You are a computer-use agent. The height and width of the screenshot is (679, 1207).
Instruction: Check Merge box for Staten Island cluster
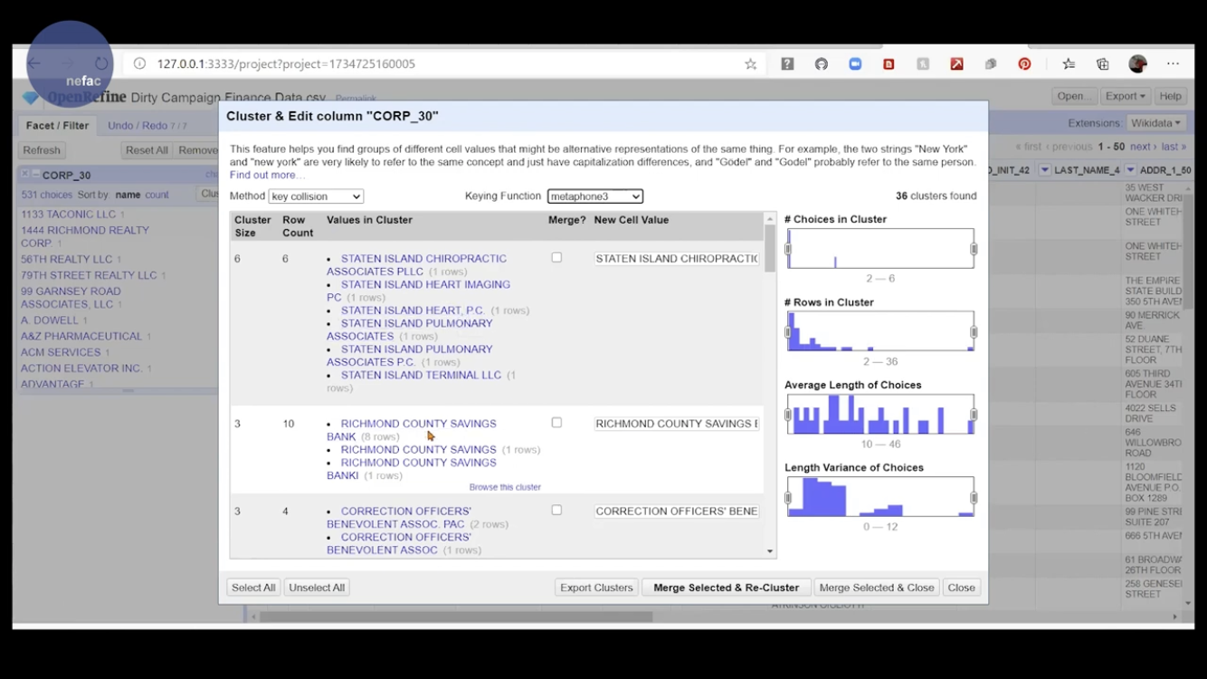click(x=556, y=258)
